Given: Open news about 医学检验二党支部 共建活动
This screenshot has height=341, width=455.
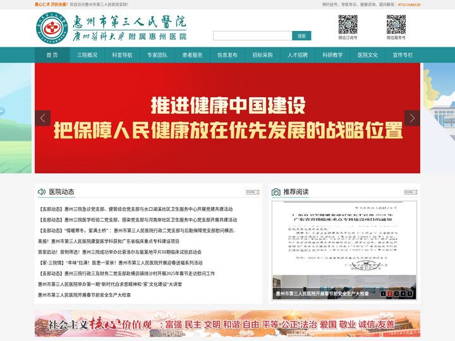Looking at the screenshot, I should tap(138, 220).
